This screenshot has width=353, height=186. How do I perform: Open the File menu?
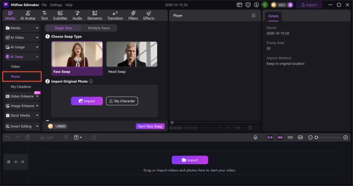pyautogui.click(x=44, y=5)
